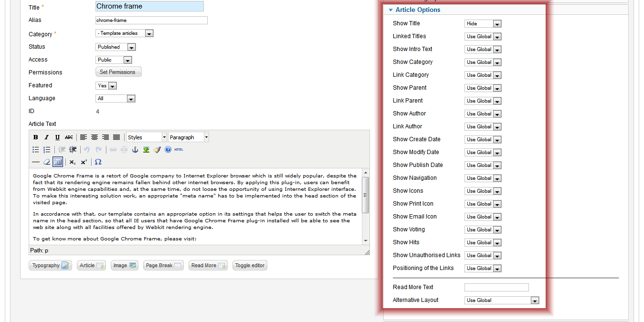
Task: Insert special character with Omega icon
Action: 98,162
